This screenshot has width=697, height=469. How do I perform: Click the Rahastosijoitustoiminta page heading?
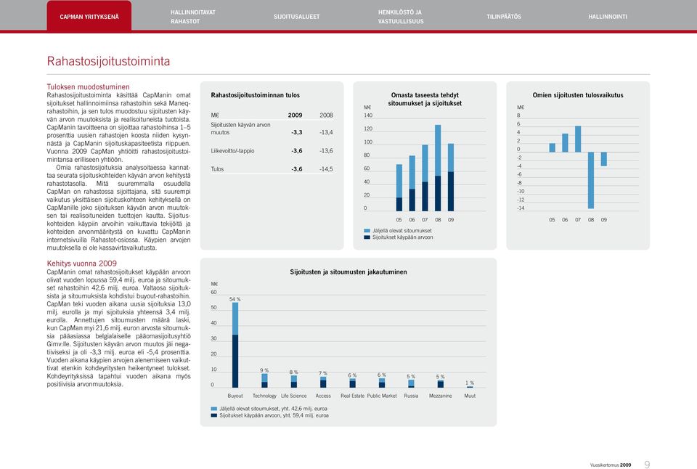click(x=108, y=61)
